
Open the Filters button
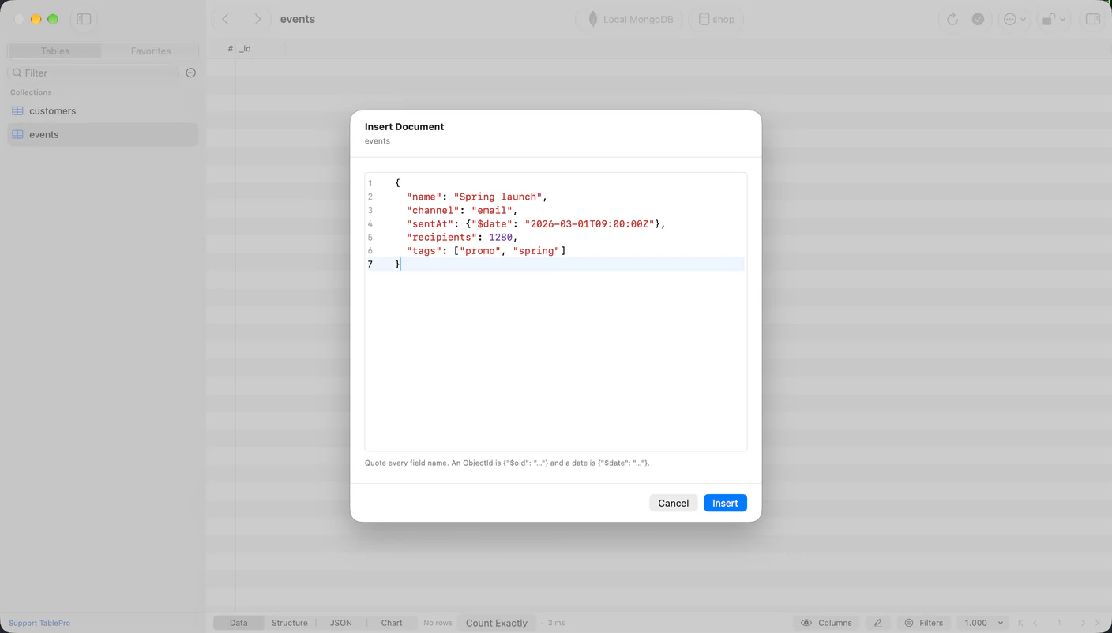point(922,623)
